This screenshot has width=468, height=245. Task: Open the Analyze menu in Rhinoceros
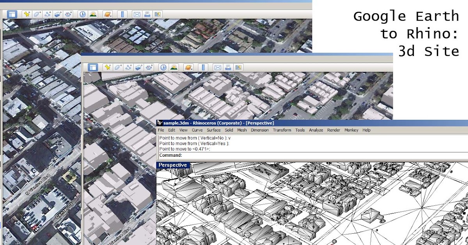pyautogui.click(x=316, y=130)
